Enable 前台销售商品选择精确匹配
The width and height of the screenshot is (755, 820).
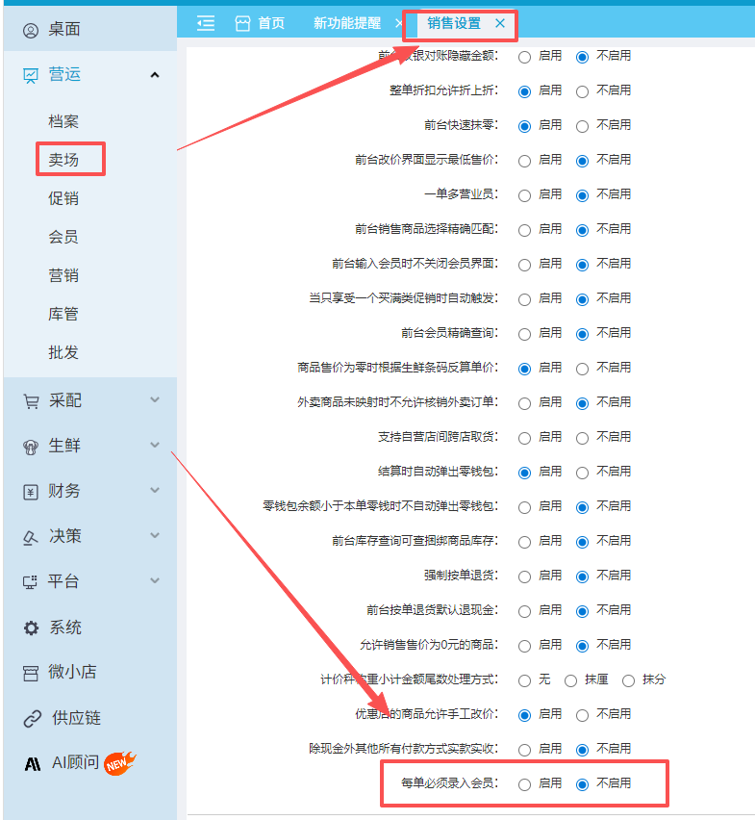tap(524, 230)
